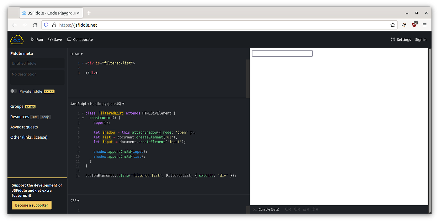Click the URL badge next to Resources
The image size is (439, 222).
click(34, 117)
